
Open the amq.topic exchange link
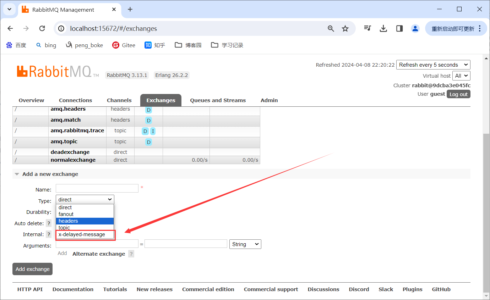click(64, 141)
